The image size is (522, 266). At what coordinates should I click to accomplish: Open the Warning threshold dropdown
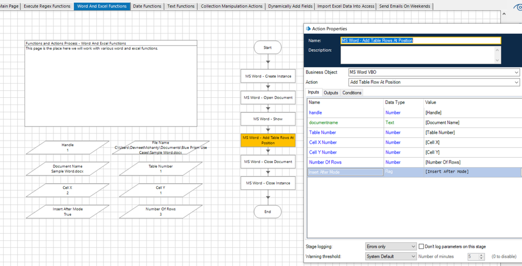[391, 257]
